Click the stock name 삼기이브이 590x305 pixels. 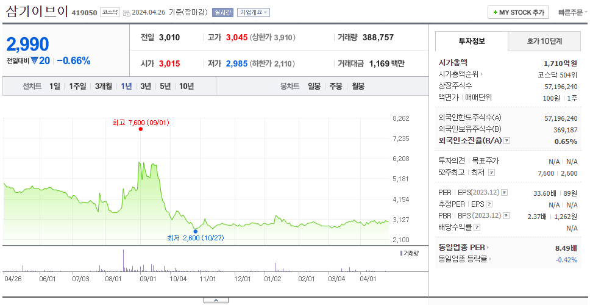click(x=37, y=12)
